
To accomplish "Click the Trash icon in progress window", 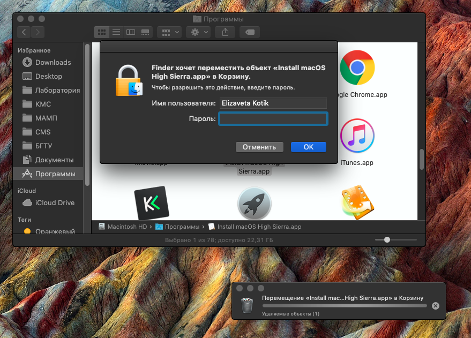I will coord(247,305).
